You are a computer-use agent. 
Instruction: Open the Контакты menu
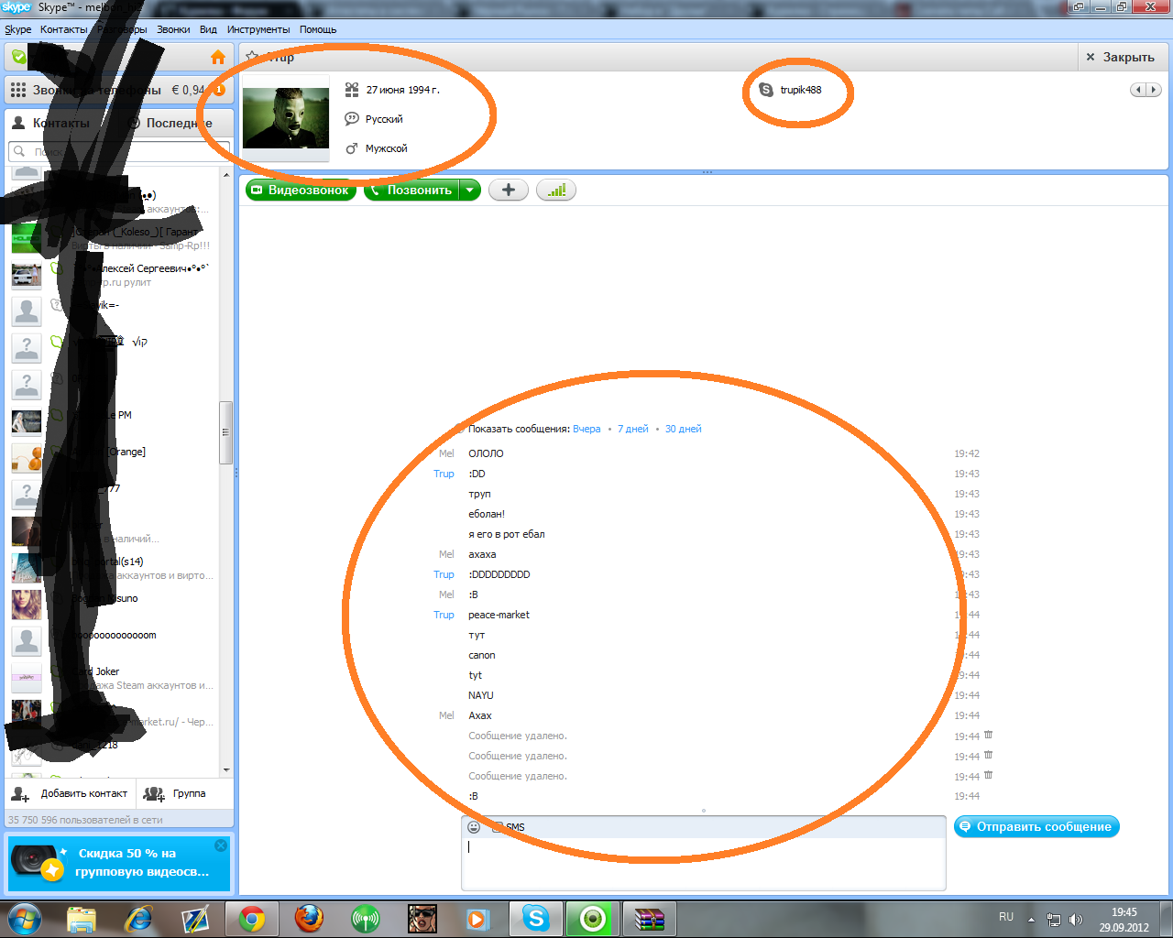coord(64,29)
